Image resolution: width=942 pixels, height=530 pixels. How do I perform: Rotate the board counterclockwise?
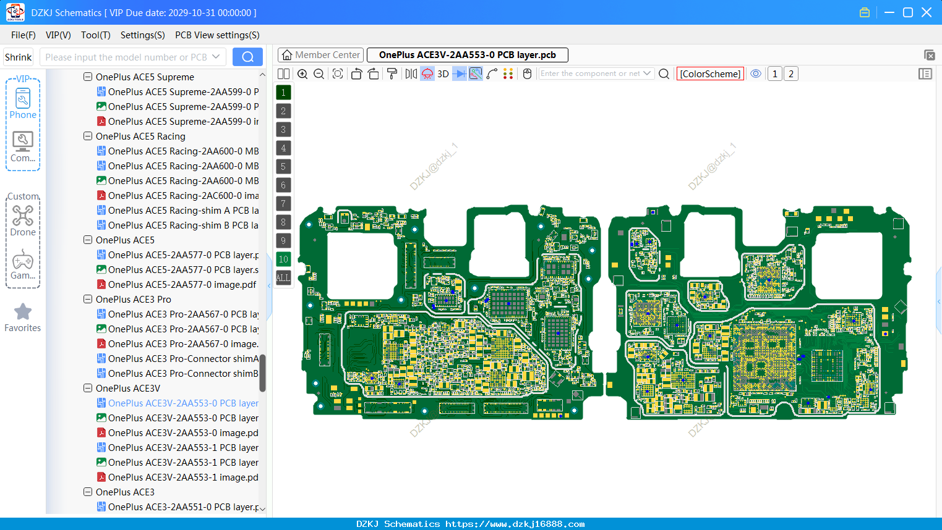pyautogui.click(x=356, y=74)
